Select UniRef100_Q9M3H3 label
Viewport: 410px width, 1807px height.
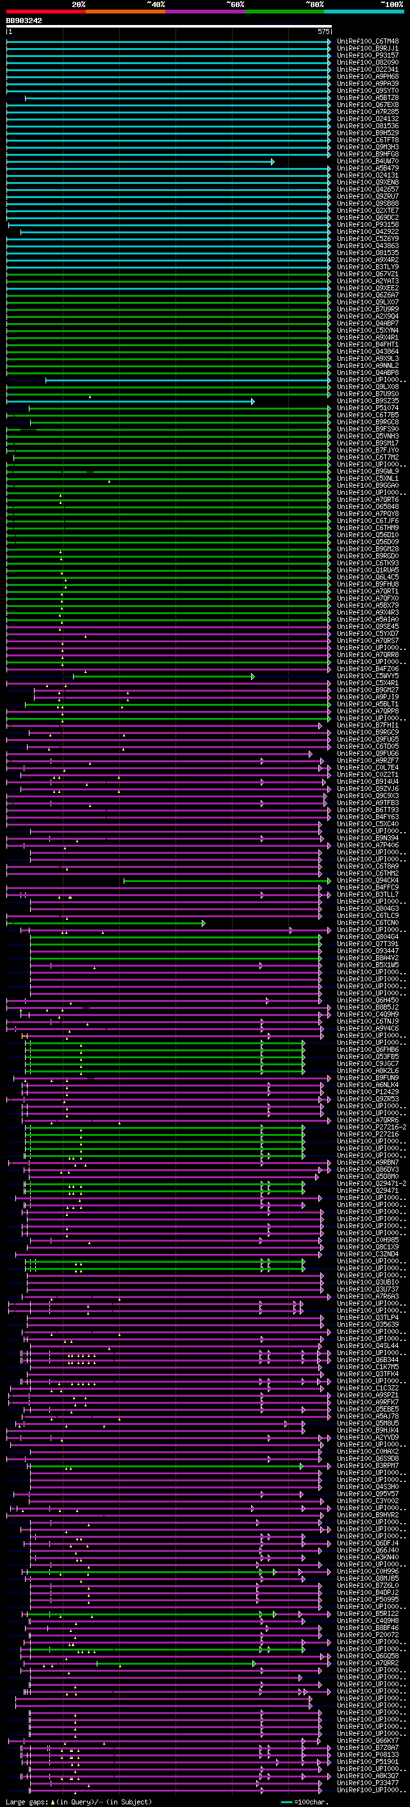pyautogui.click(x=368, y=147)
